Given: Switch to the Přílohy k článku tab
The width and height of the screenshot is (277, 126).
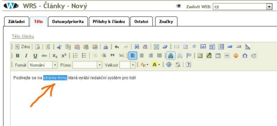Looking at the screenshot, I should click(109, 21).
